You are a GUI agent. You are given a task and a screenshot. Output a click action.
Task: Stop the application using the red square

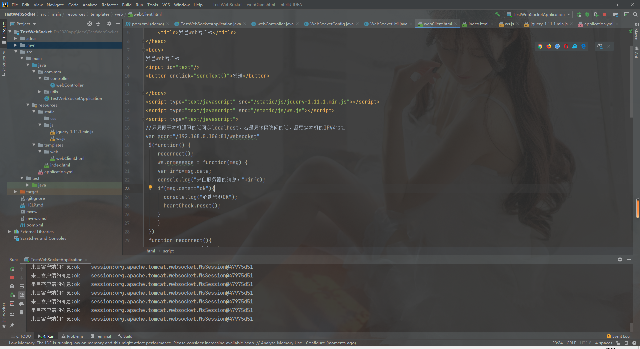coord(605,14)
